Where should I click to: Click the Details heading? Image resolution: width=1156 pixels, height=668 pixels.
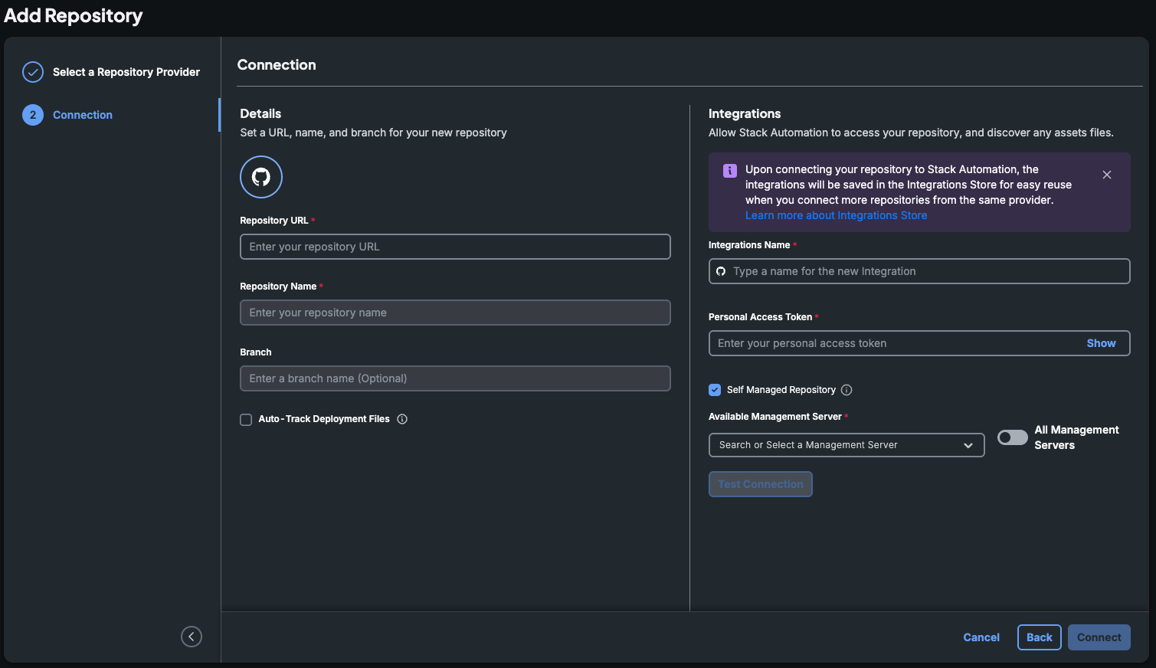260,113
